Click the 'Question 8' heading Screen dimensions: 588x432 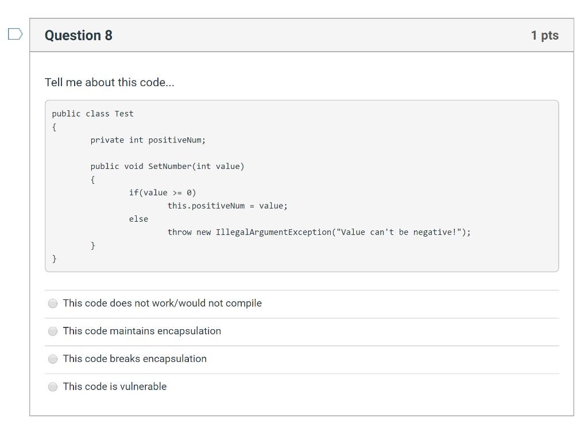click(79, 36)
